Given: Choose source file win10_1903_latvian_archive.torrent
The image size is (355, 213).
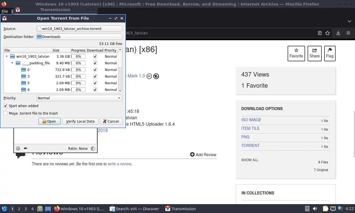Looking at the screenshot, I should [79, 29].
